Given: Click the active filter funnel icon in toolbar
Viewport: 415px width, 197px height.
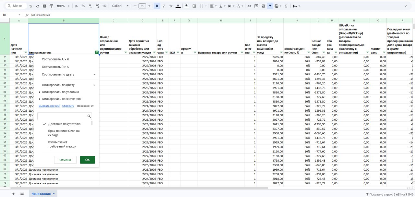Looking at the screenshot, I should click(270, 6).
